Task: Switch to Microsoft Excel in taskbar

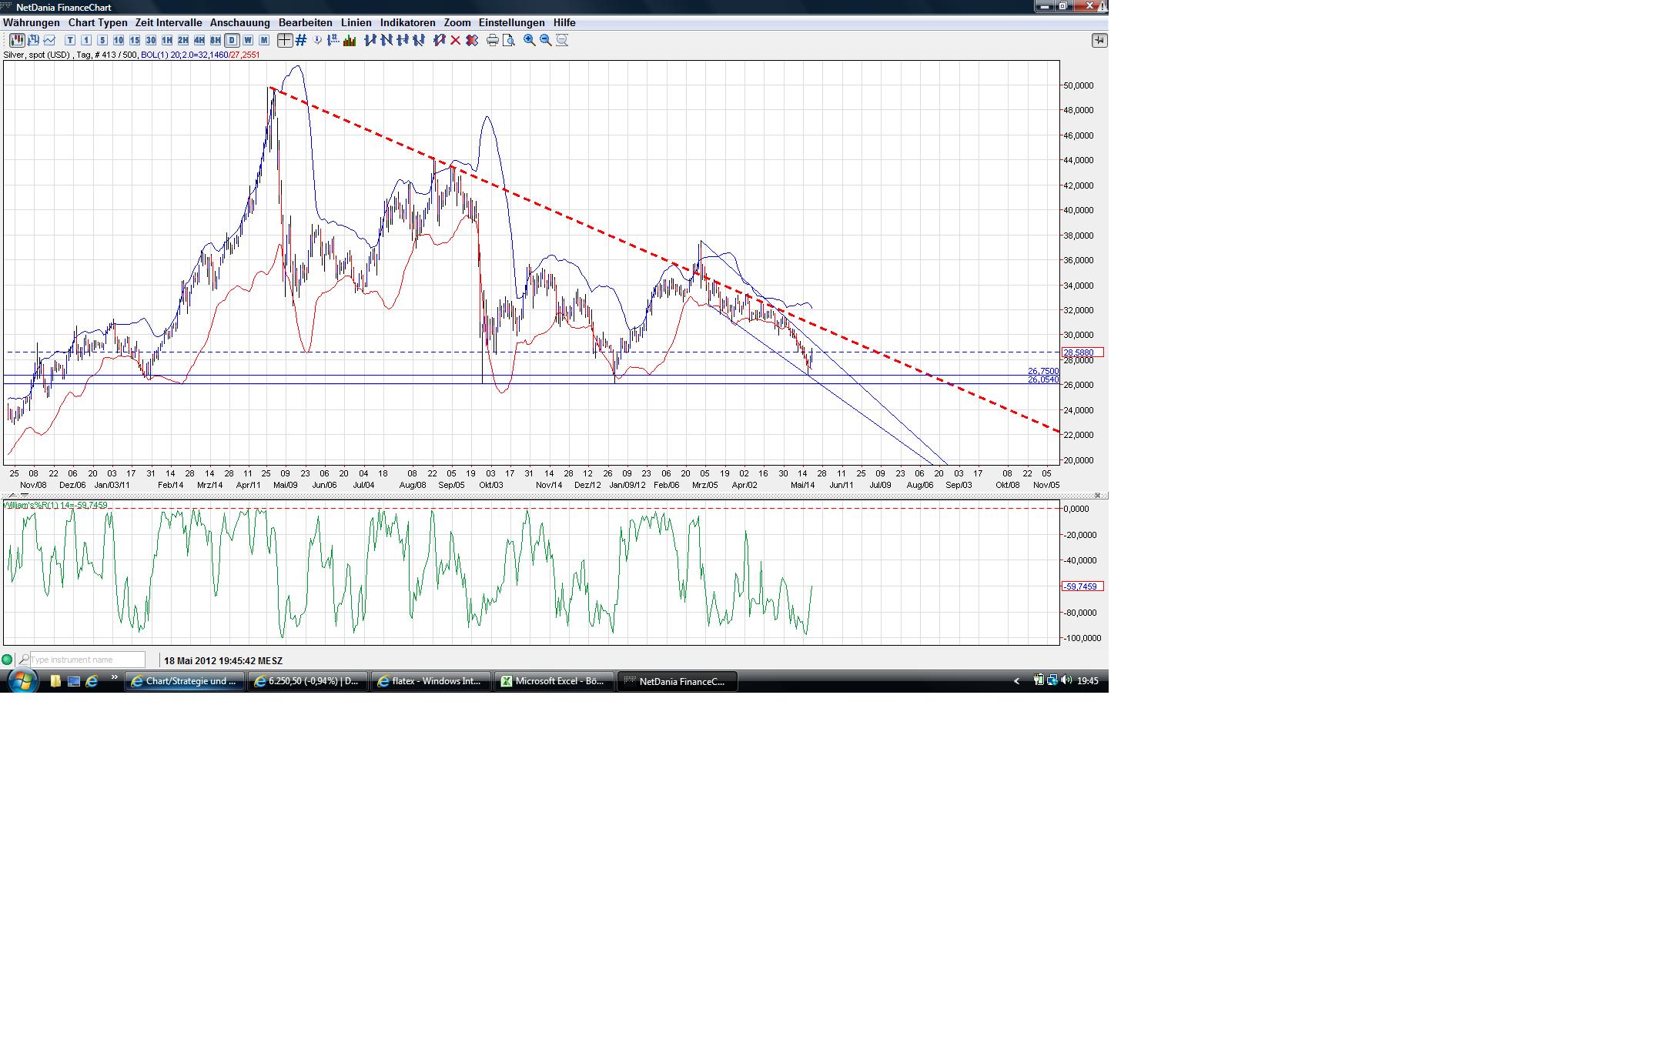Action: (554, 681)
